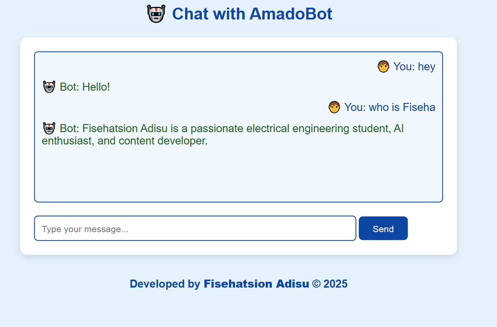This screenshot has width=497, height=327.
Task: Click the AmadoBot robot emoji above the chat box
Action: click(156, 14)
